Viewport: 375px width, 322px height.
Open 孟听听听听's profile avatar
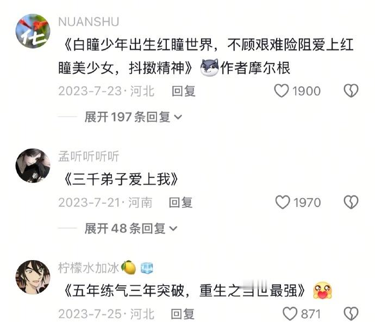point(33,166)
